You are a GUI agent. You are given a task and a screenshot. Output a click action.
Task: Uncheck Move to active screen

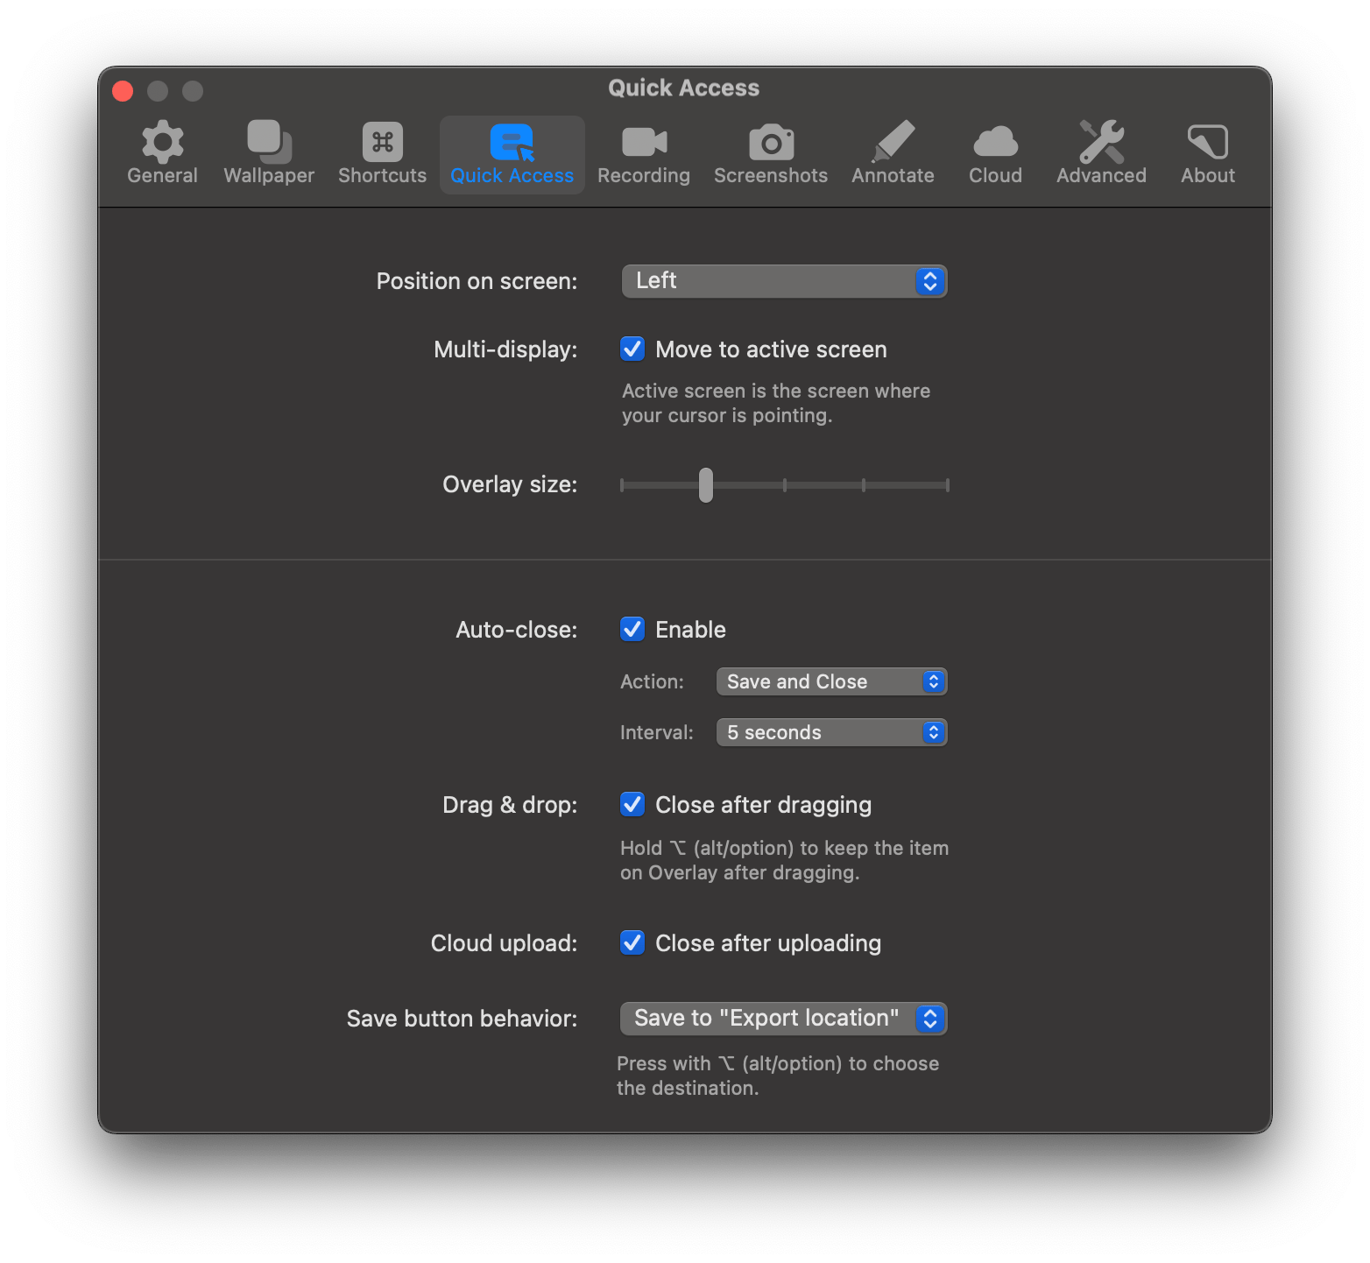point(632,349)
